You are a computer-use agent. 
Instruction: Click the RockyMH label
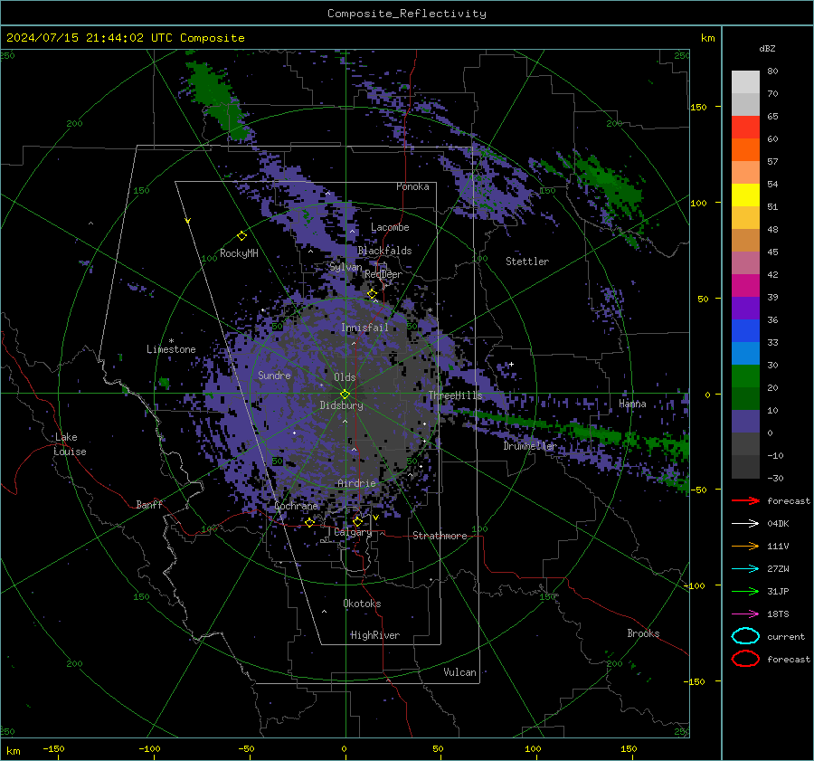[239, 253]
